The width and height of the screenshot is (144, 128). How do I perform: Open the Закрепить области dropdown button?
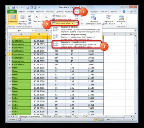[x=64, y=23]
